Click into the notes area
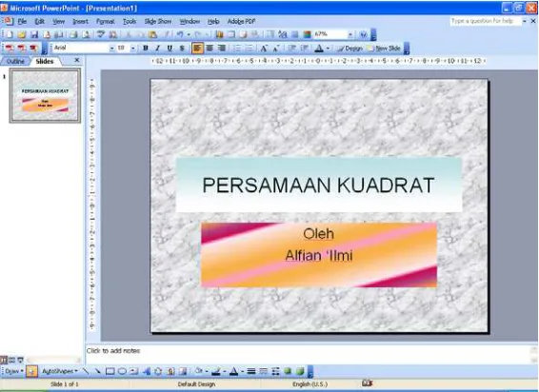Image resolution: width=539 pixels, height=392 pixels. tap(307, 354)
